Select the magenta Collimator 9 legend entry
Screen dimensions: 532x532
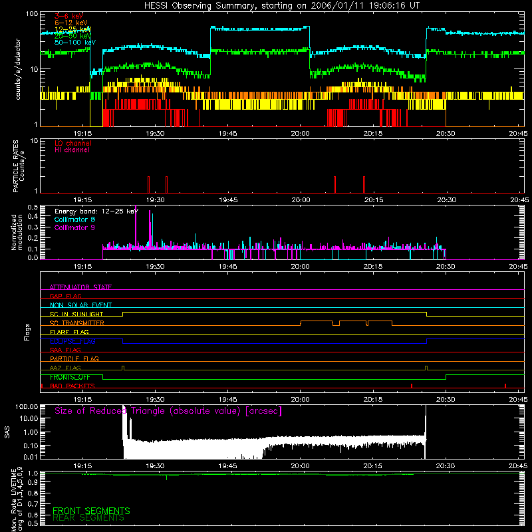[x=74, y=227]
